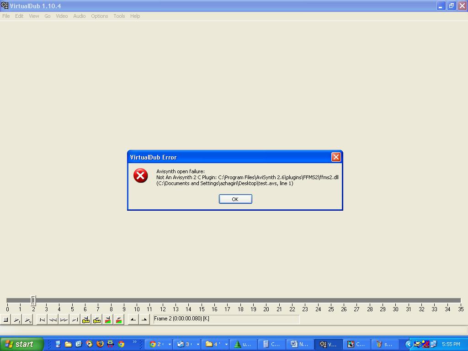Viewport: 468px width, 351px height.
Task: Open the Help menu
Action: pos(135,16)
